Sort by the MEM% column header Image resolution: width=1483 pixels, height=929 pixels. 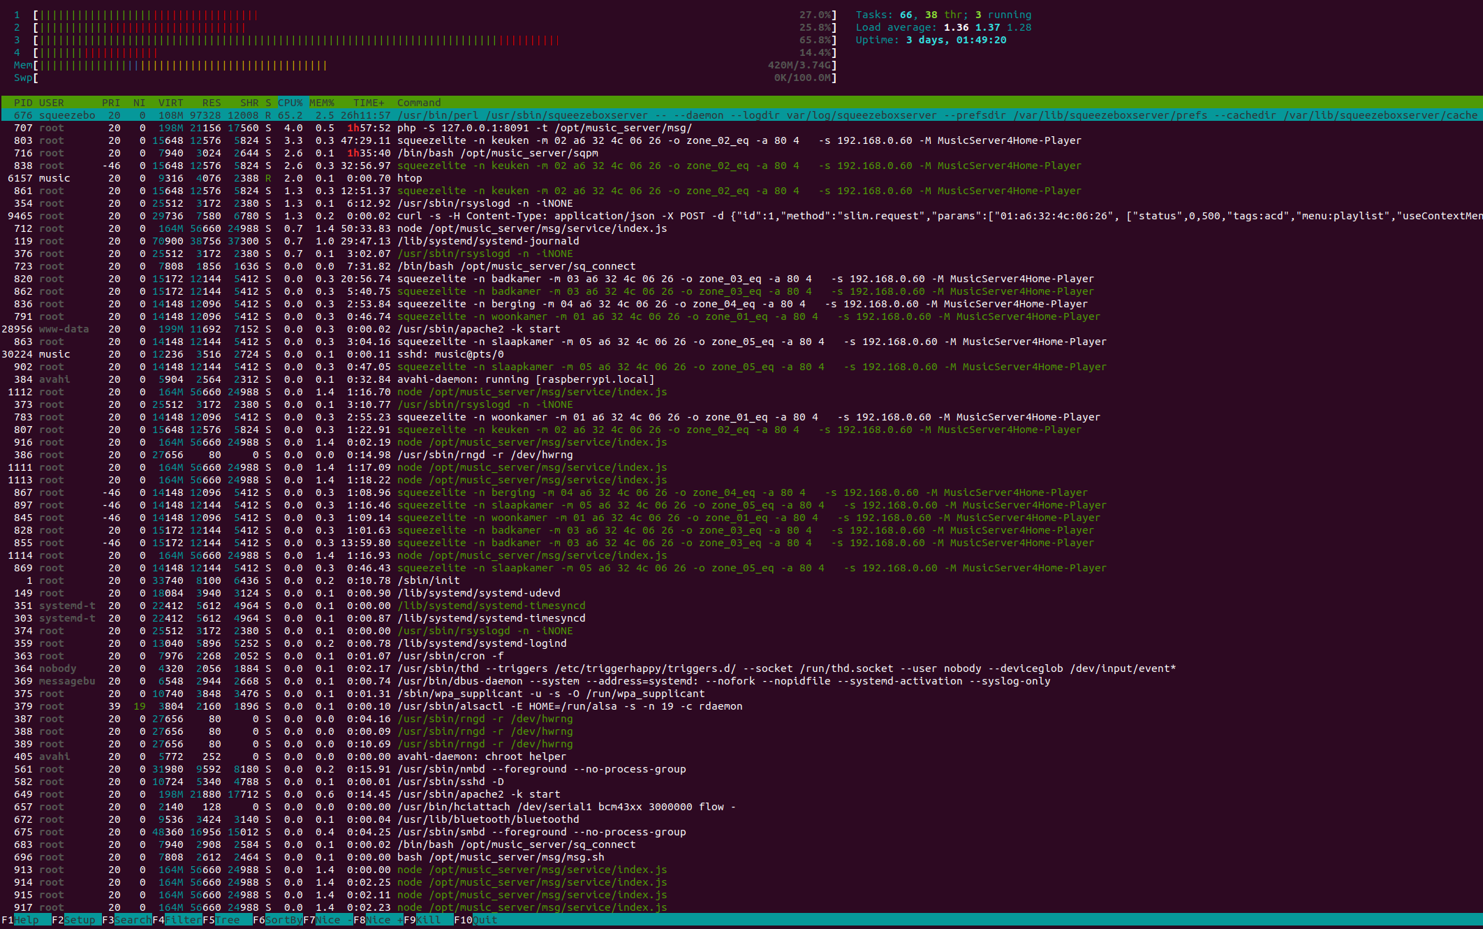tap(322, 103)
